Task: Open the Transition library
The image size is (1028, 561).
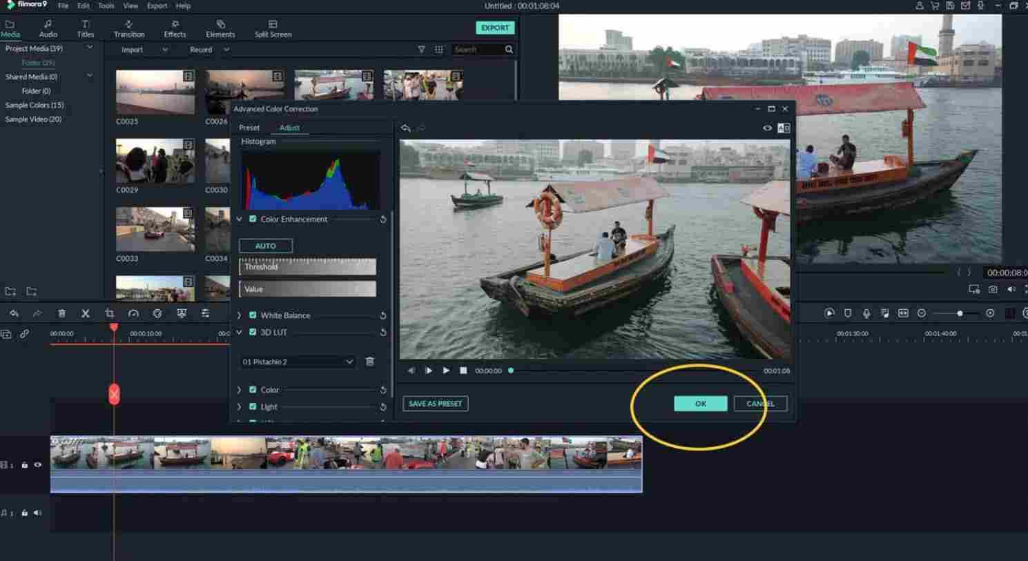Action: click(129, 28)
